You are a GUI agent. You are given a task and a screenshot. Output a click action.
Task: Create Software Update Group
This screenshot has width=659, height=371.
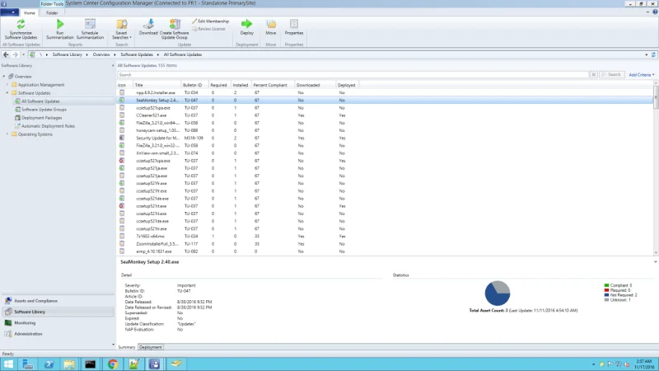tap(174, 30)
